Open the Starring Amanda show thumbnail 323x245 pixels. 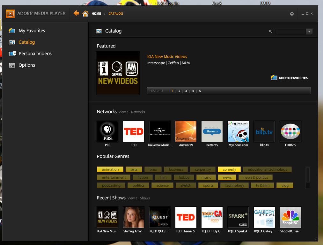(134, 217)
